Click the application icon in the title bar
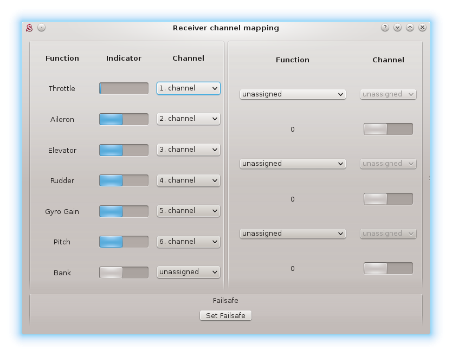Image resolution: width=452 pixels, height=356 pixels. point(30,28)
